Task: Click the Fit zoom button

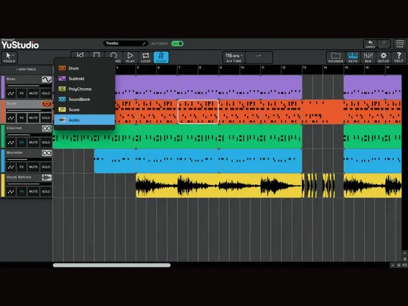Action: 404,265
